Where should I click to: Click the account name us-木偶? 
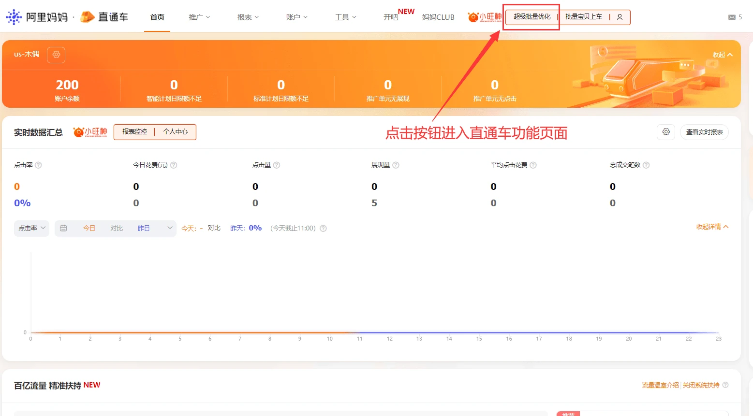click(x=27, y=54)
